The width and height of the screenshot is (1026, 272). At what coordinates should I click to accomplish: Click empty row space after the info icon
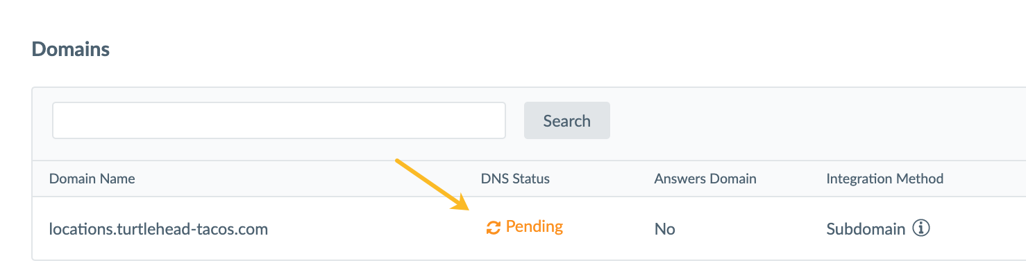pyautogui.click(x=979, y=228)
